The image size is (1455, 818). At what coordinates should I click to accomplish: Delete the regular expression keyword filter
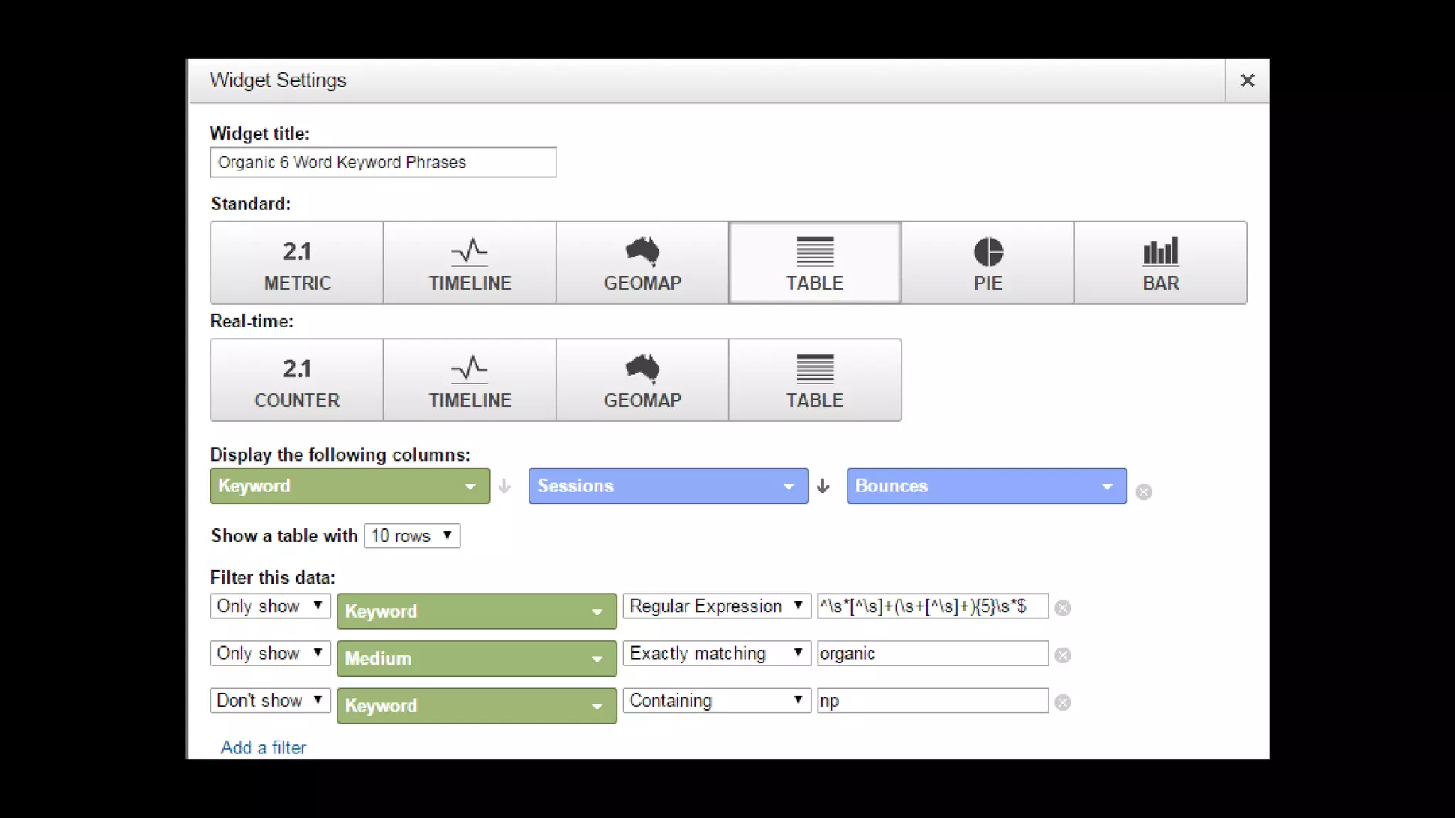1062,608
